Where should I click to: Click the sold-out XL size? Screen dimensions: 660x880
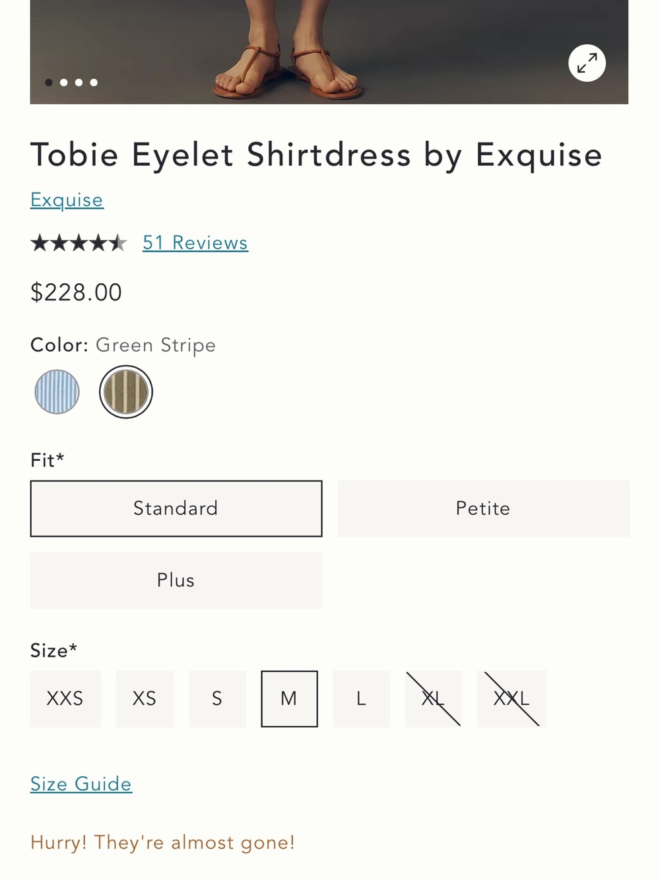[x=433, y=698]
